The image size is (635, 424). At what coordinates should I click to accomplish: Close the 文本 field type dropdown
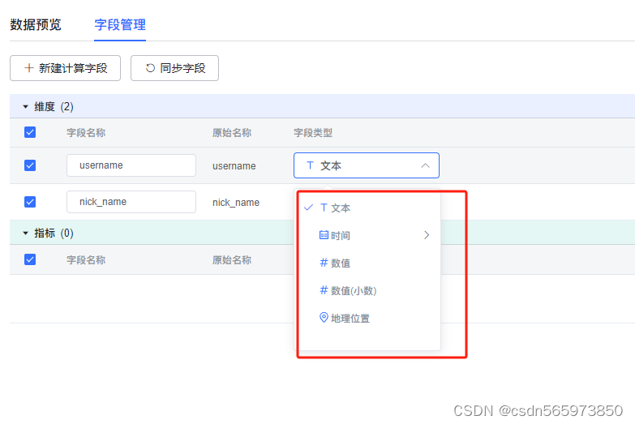(x=367, y=165)
